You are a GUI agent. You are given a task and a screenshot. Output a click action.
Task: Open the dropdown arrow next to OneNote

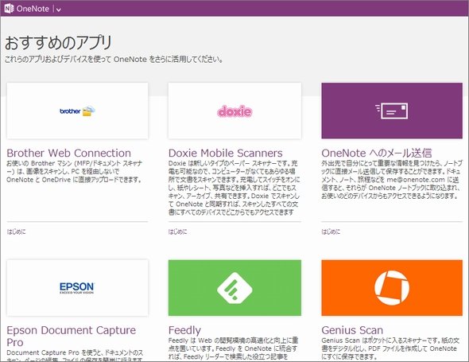pos(59,10)
